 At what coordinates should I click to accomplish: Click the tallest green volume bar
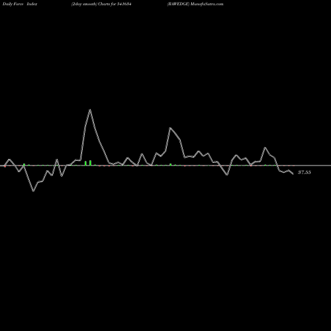pyautogui.click(x=90, y=163)
